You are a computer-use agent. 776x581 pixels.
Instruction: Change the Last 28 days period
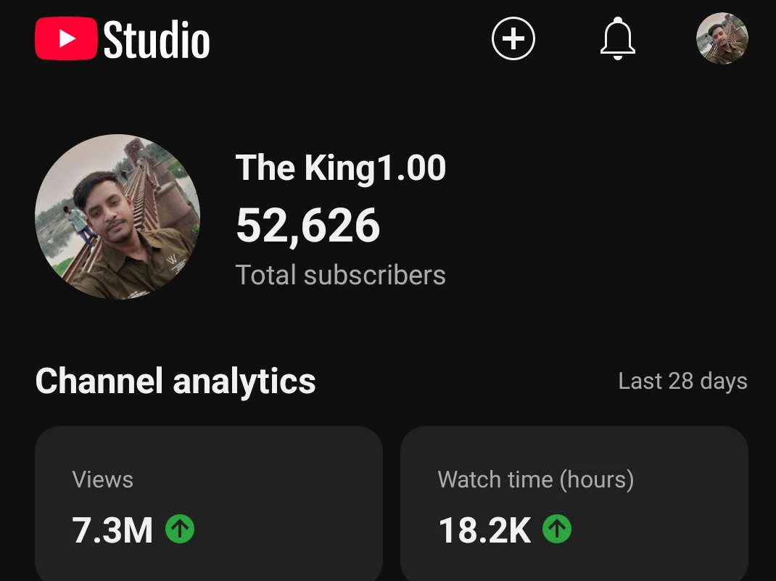click(x=682, y=381)
